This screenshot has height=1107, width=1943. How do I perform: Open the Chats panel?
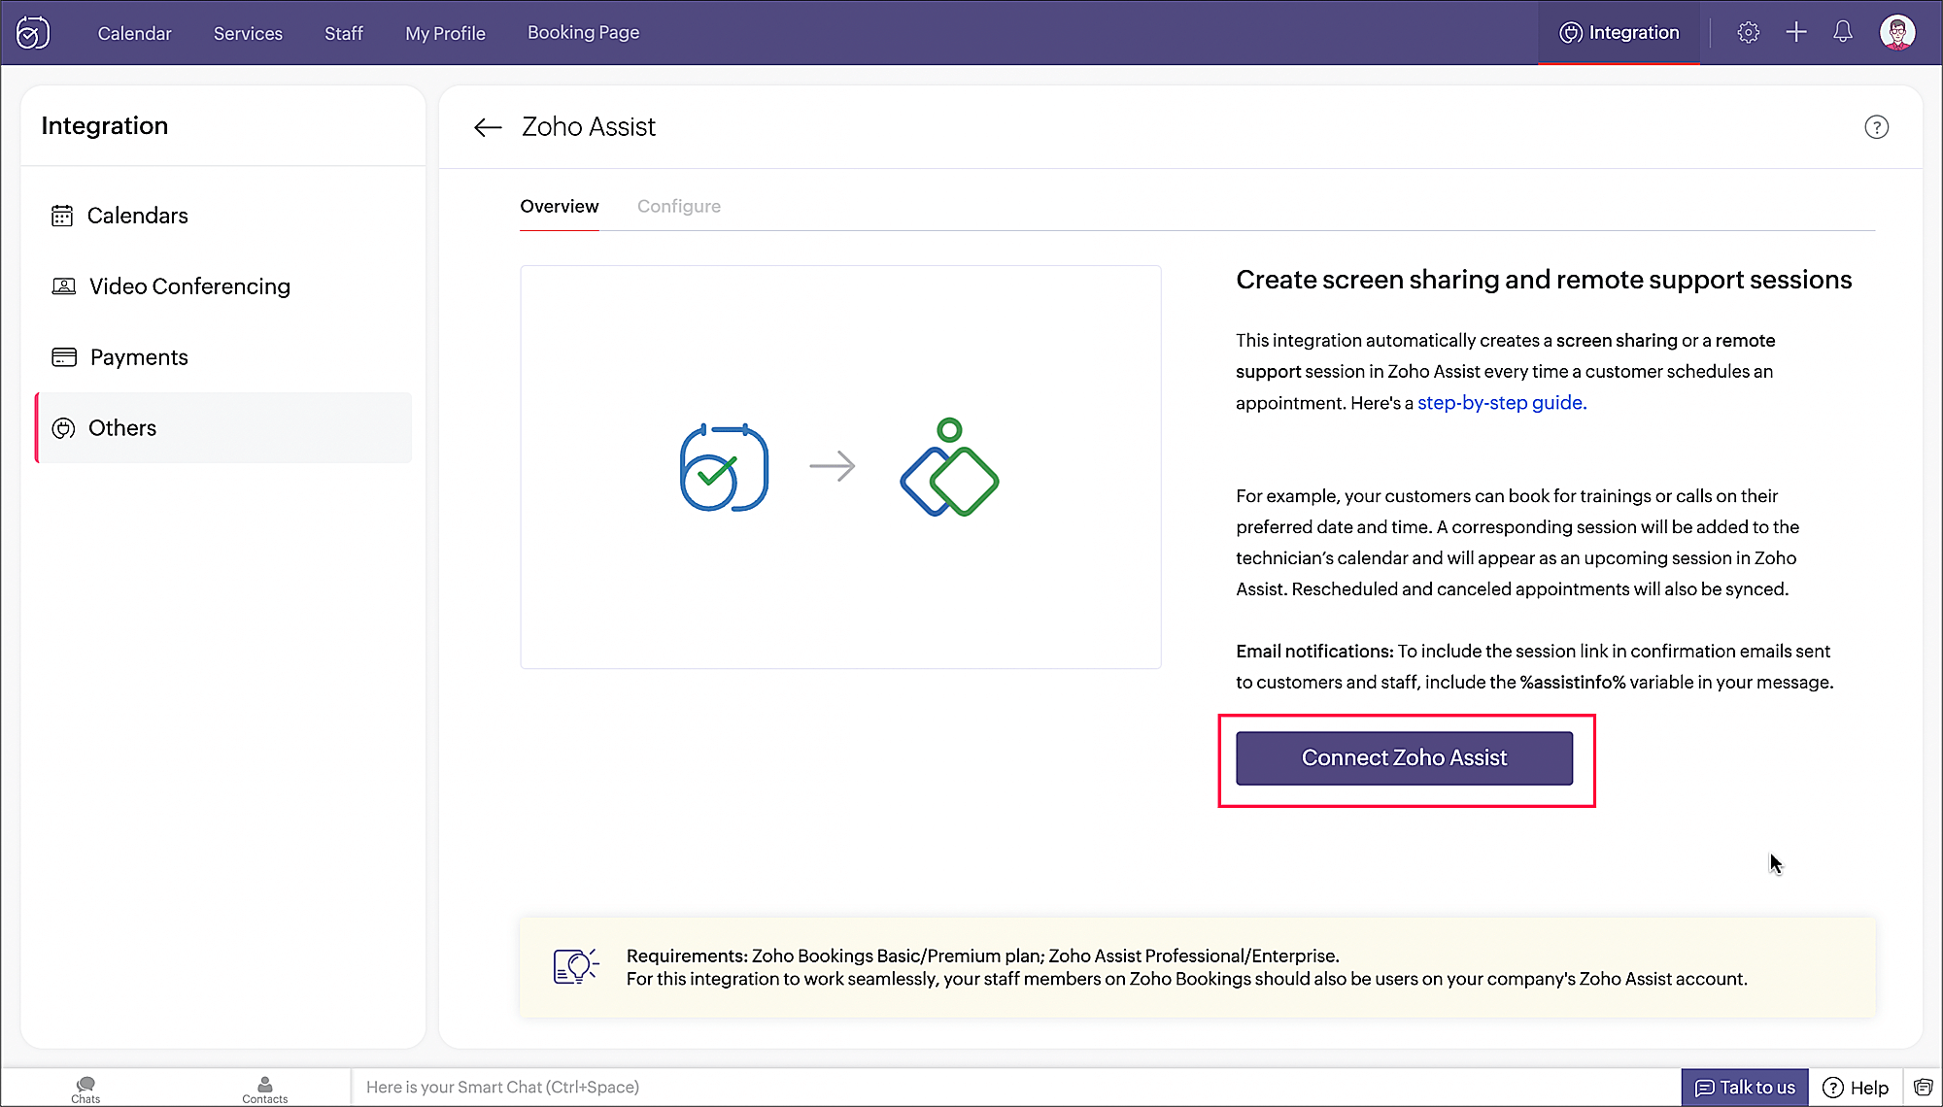(x=85, y=1089)
